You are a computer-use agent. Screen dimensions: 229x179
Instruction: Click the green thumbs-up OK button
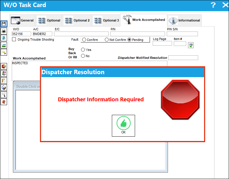123,126
